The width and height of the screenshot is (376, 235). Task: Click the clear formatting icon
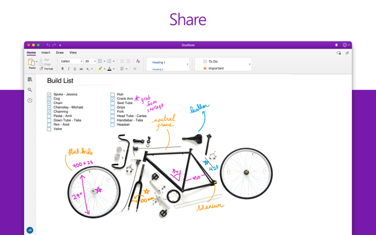(138, 61)
